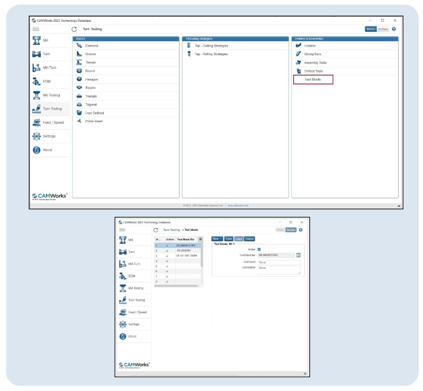Viewport: 423px width, 391px height.
Task: Open EDM in the upper window sidebar
Action: 49,81
